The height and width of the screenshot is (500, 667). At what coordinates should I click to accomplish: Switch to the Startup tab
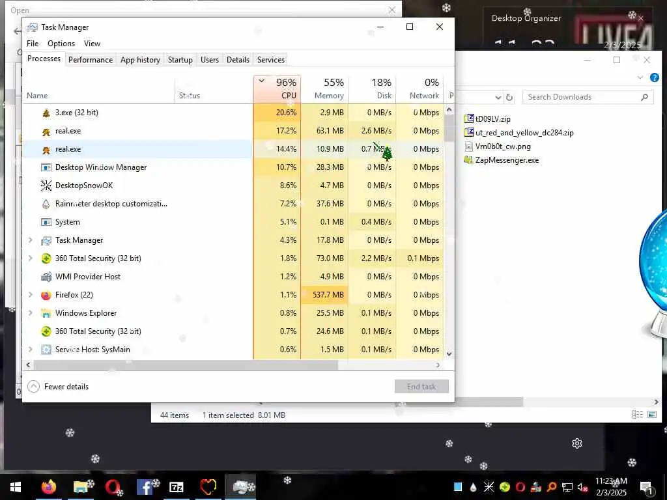pyautogui.click(x=180, y=60)
